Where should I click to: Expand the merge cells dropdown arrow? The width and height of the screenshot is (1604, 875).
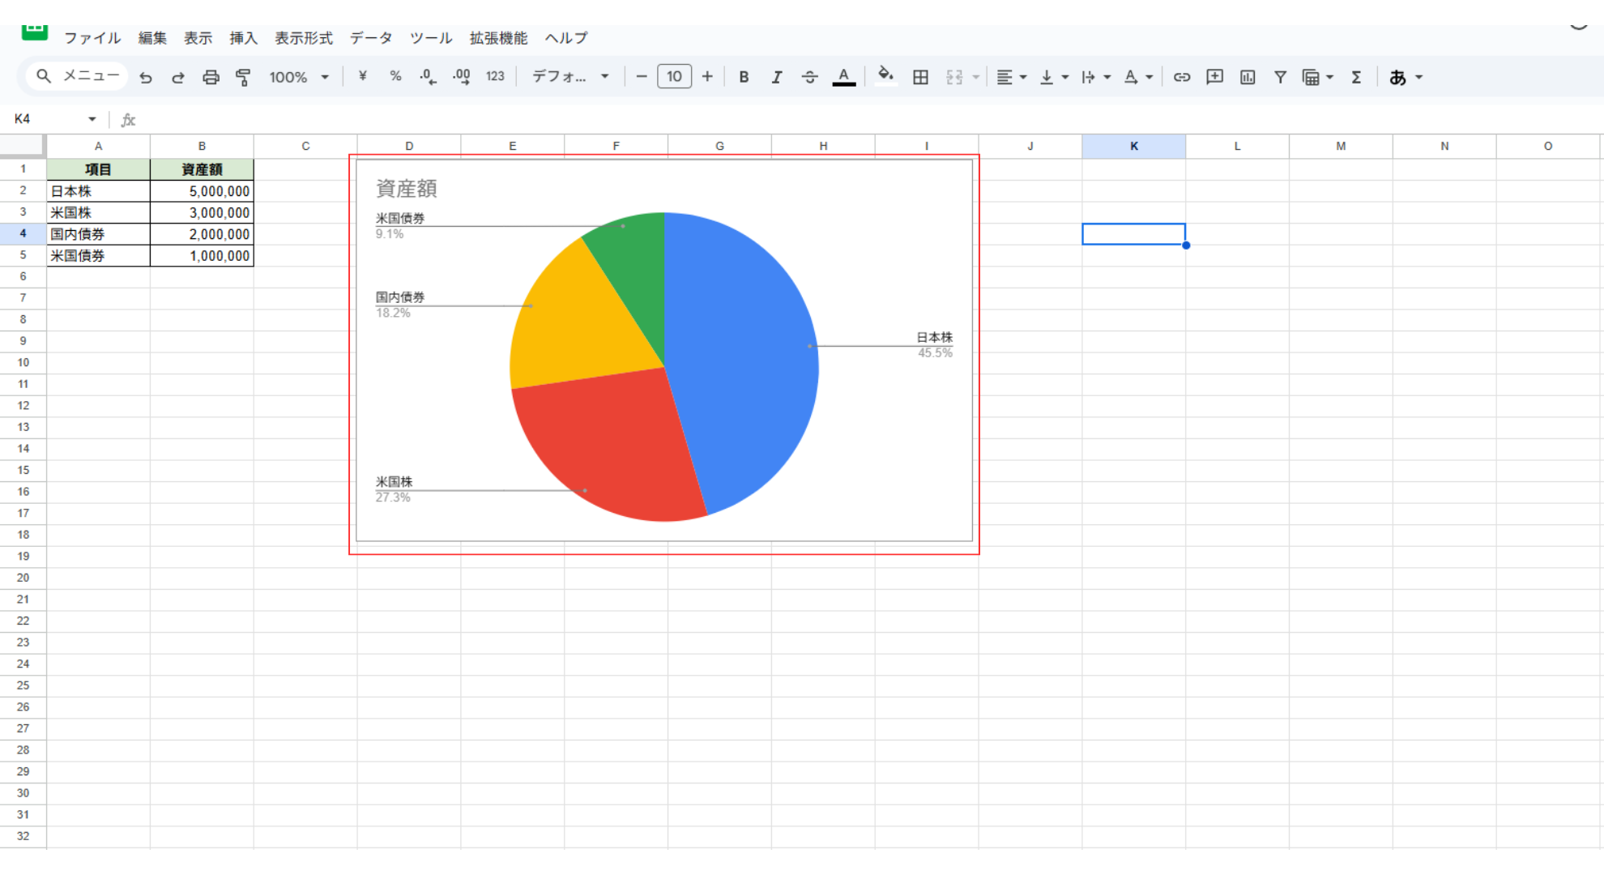[976, 77]
